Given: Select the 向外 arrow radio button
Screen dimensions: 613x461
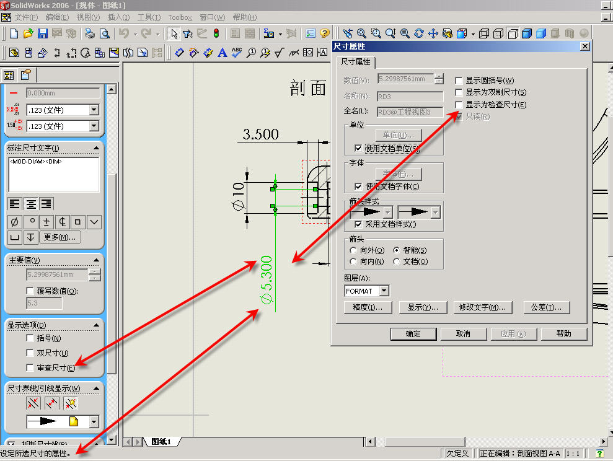Looking at the screenshot, I should pos(353,250).
